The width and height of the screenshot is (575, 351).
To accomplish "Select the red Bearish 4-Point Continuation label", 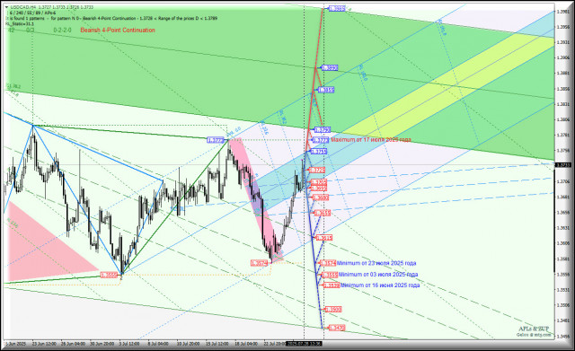I will point(118,30).
